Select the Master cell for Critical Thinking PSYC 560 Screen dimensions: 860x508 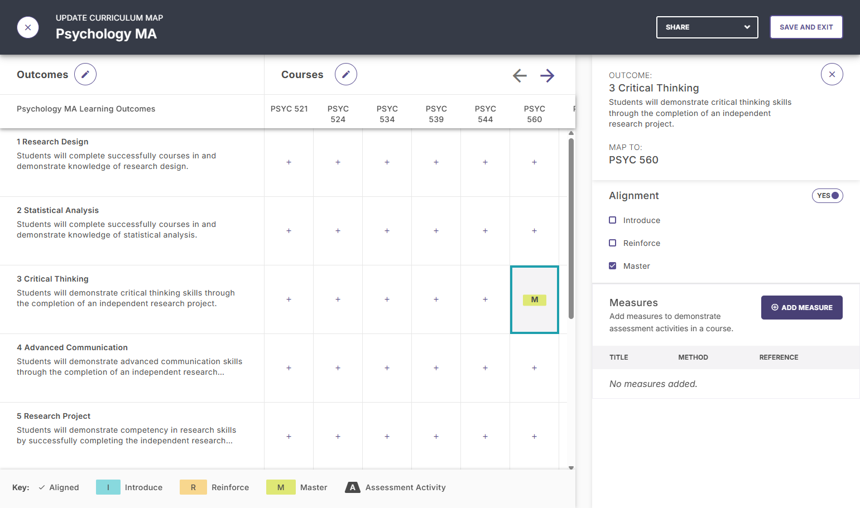(535, 299)
